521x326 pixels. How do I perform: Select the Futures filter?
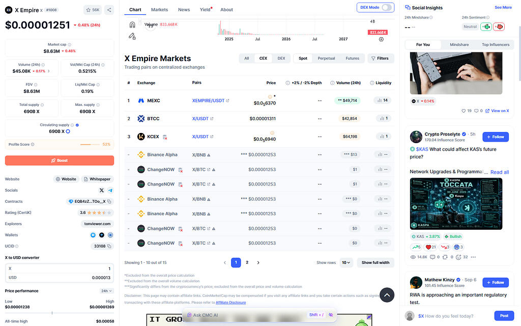pos(352,58)
